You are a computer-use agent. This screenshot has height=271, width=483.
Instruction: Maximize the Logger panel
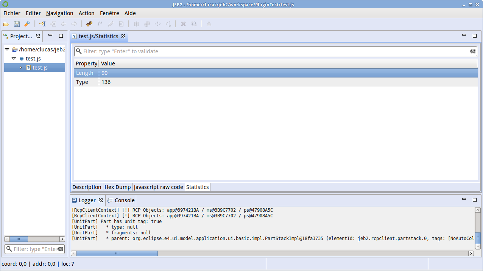click(475, 200)
